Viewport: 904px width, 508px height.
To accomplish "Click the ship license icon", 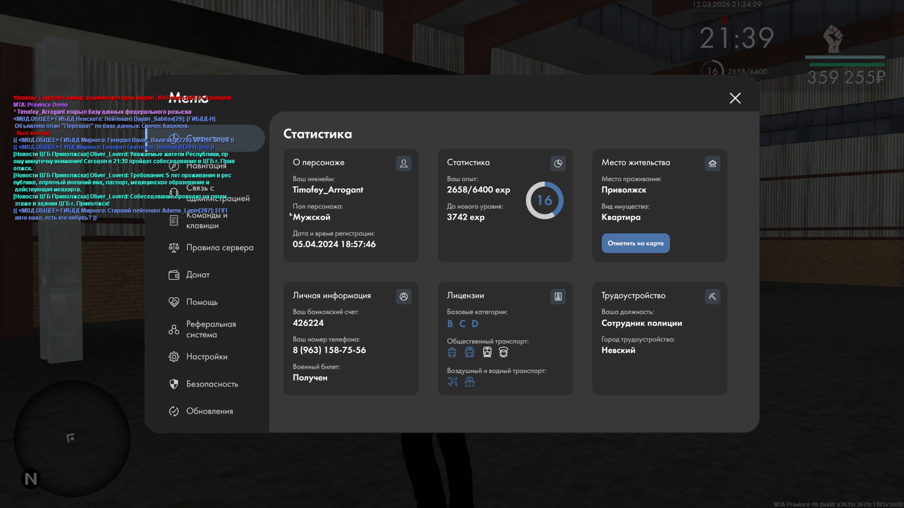I will pyautogui.click(x=469, y=381).
